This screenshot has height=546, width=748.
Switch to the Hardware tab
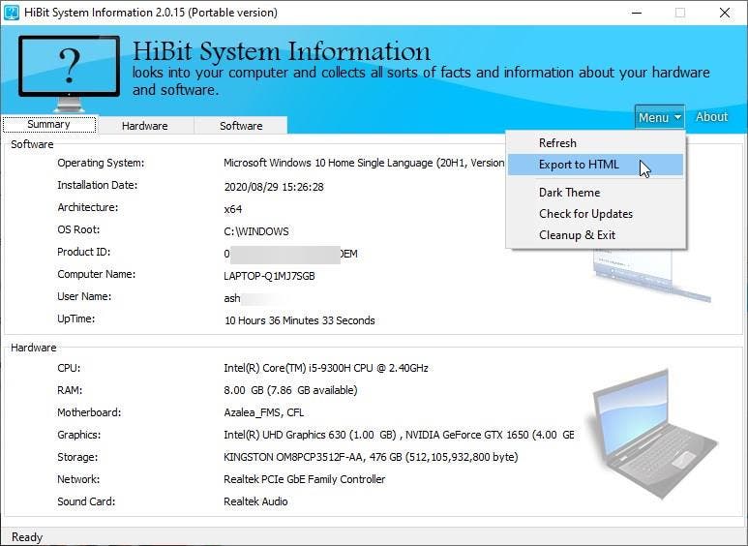pyautogui.click(x=145, y=126)
